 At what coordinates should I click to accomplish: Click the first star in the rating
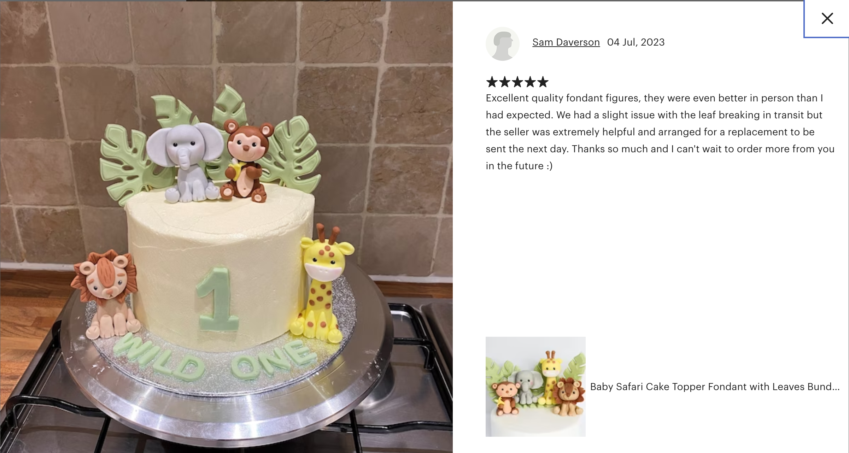492,82
